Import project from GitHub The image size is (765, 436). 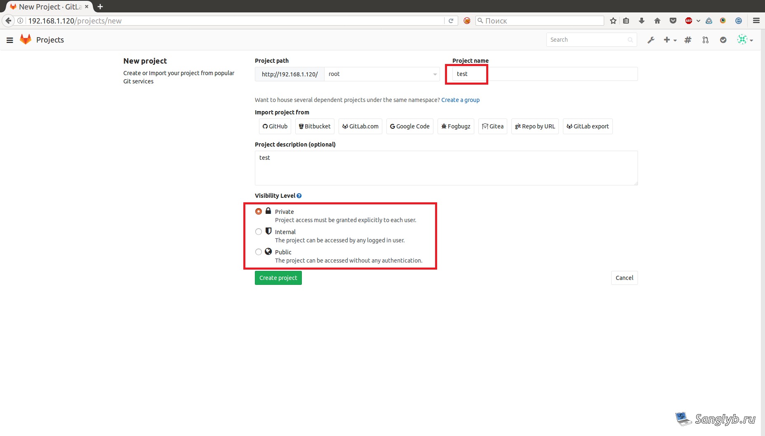275,126
